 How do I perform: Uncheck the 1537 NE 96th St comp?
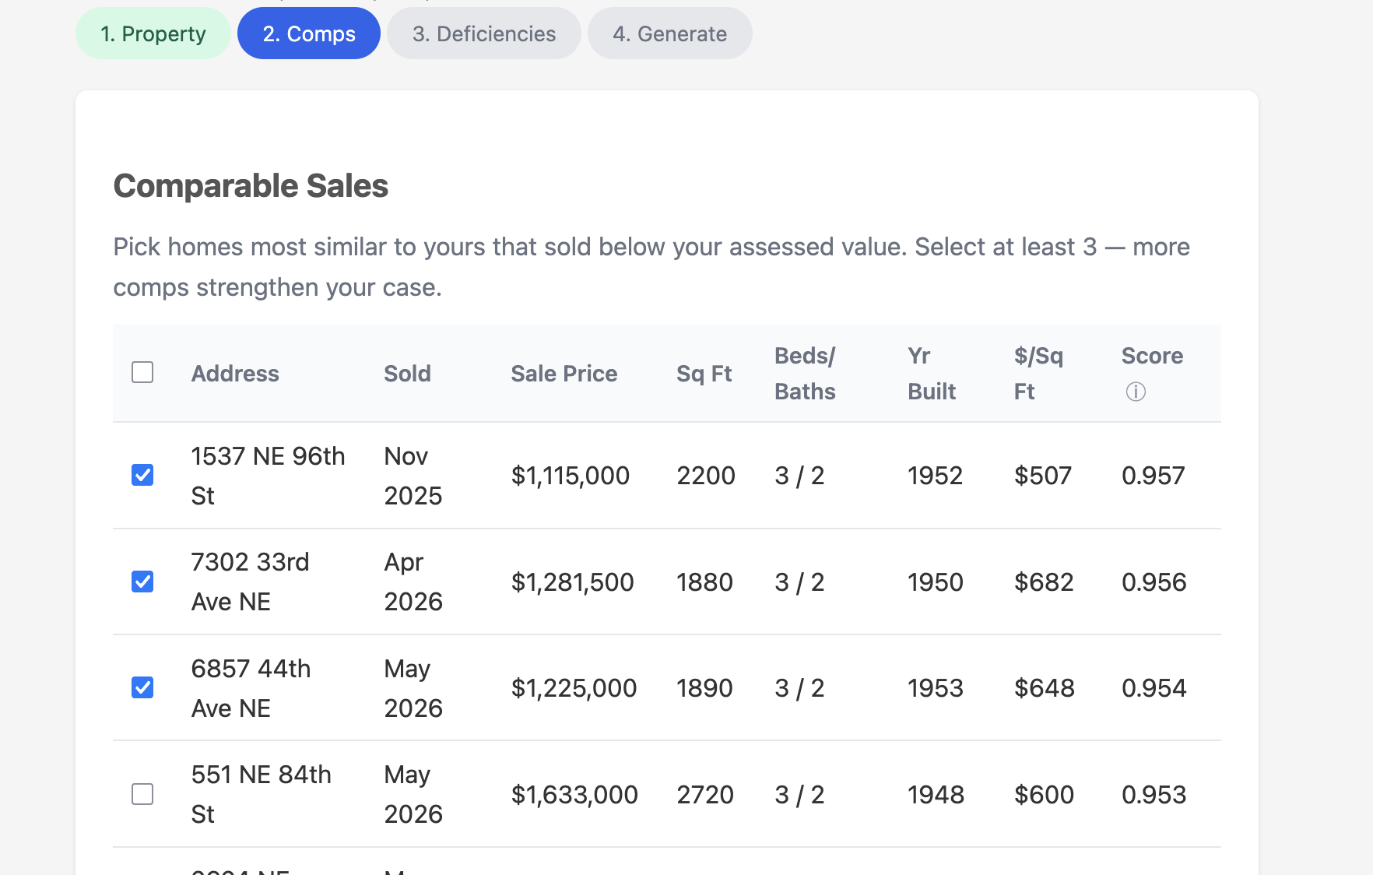click(x=142, y=475)
